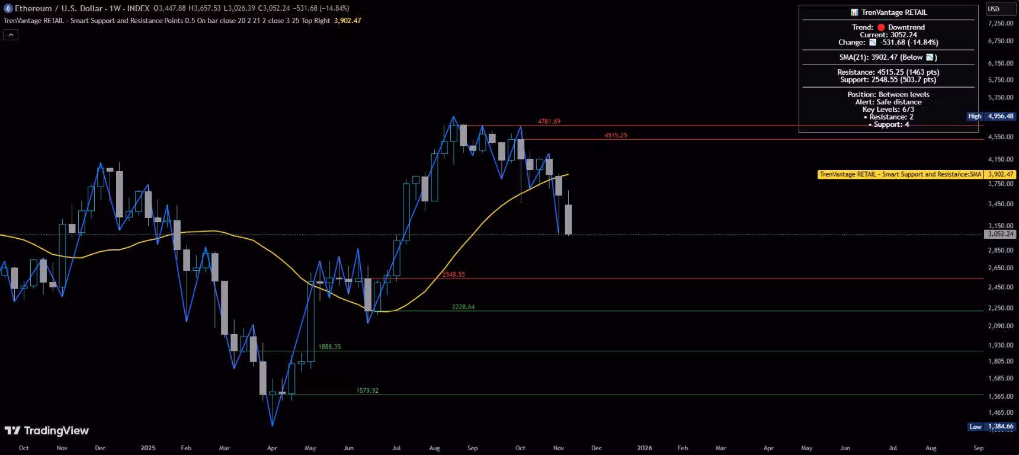The width and height of the screenshot is (1019, 455).
Task: Click the blue High price tag
Action: click(975, 117)
